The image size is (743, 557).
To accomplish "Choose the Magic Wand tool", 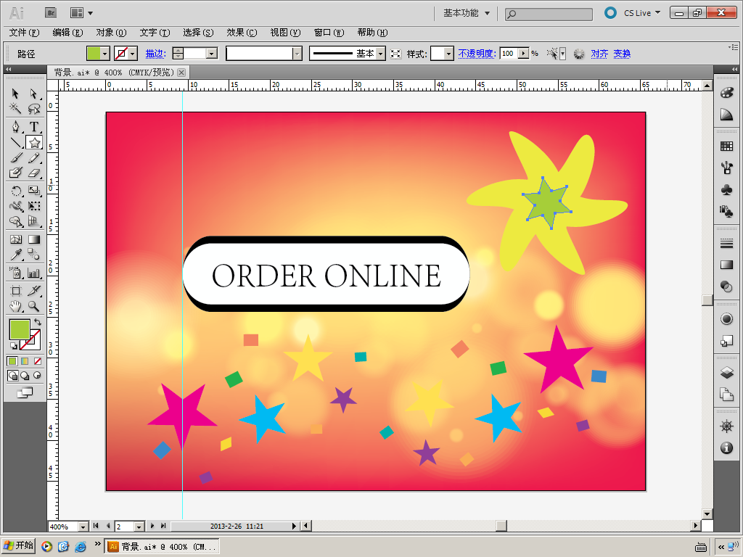I will tap(16, 109).
